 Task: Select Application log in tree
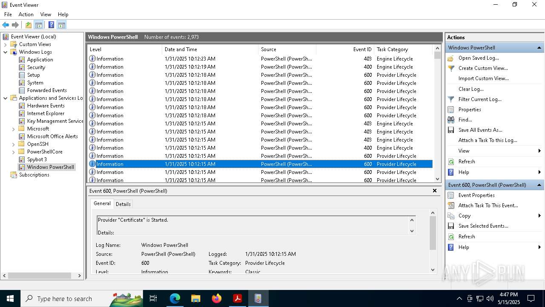(x=40, y=60)
